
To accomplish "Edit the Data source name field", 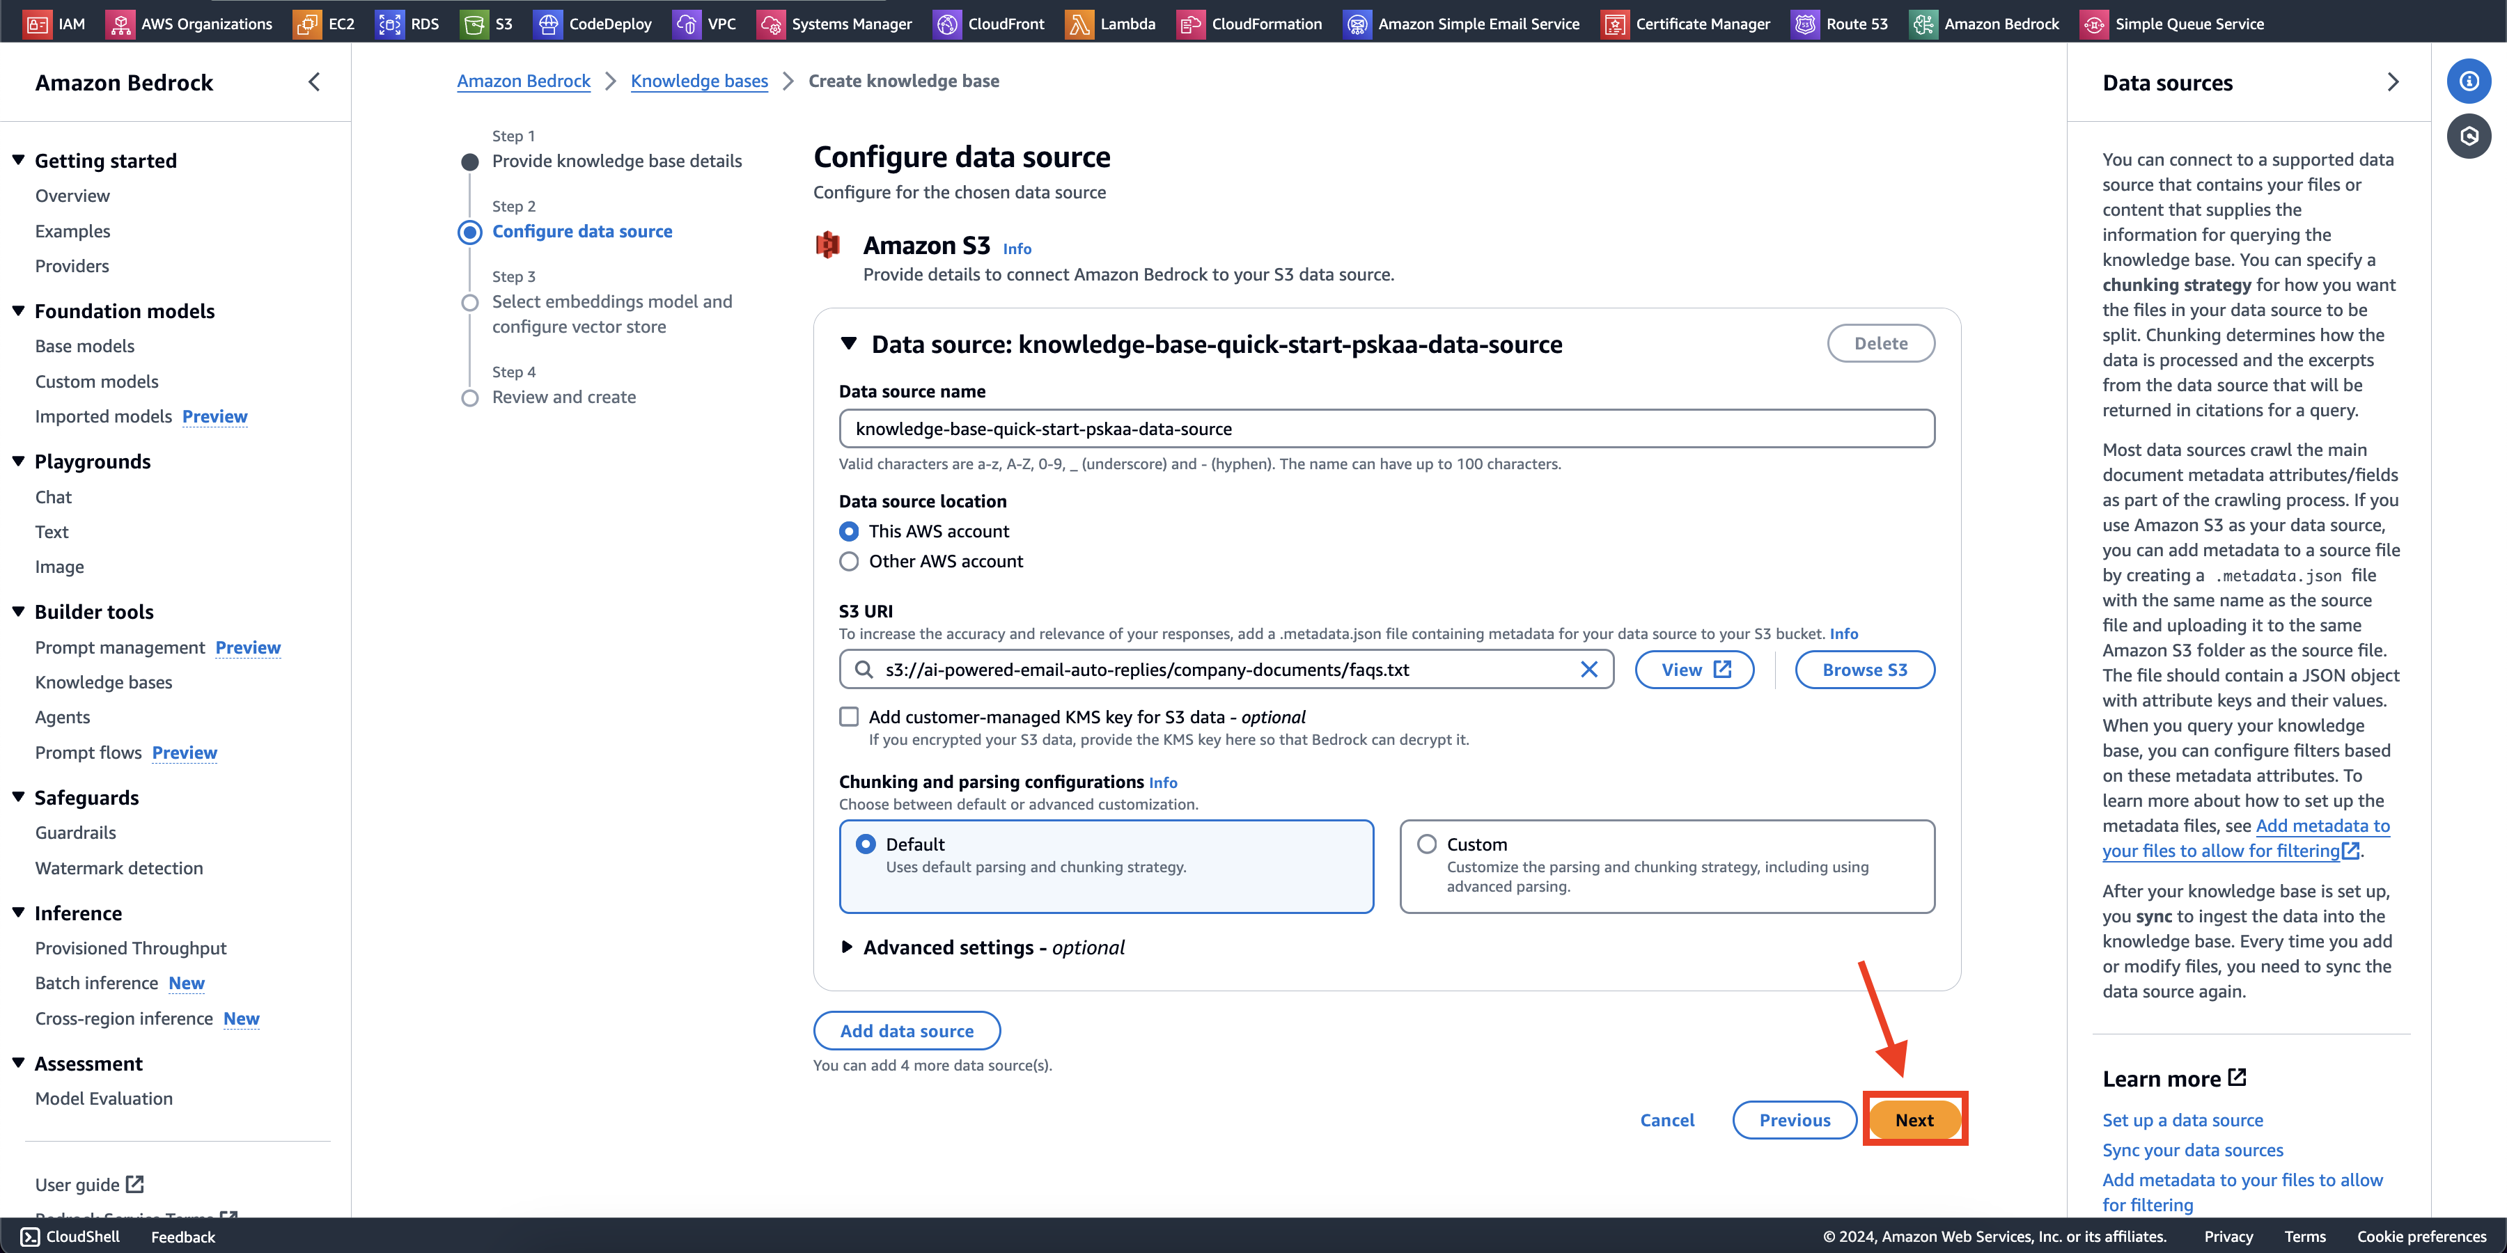I will [x=1386, y=429].
